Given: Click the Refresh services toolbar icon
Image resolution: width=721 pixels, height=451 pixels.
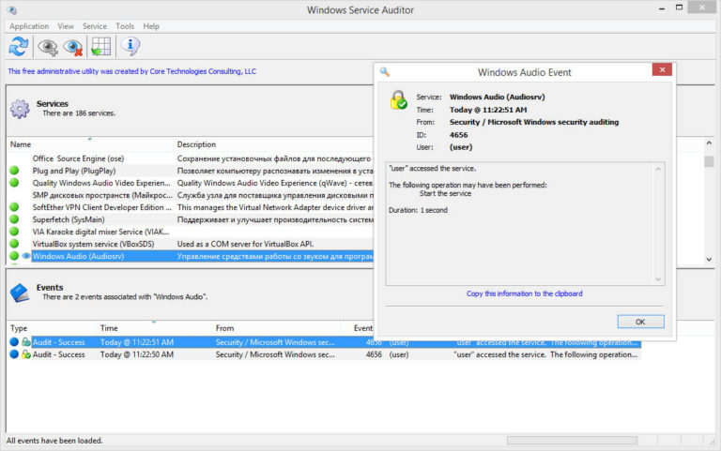Looking at the screenshot, I should [x=19, y=47].
